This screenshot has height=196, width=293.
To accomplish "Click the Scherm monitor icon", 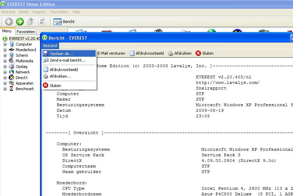I will pos(11,55).
